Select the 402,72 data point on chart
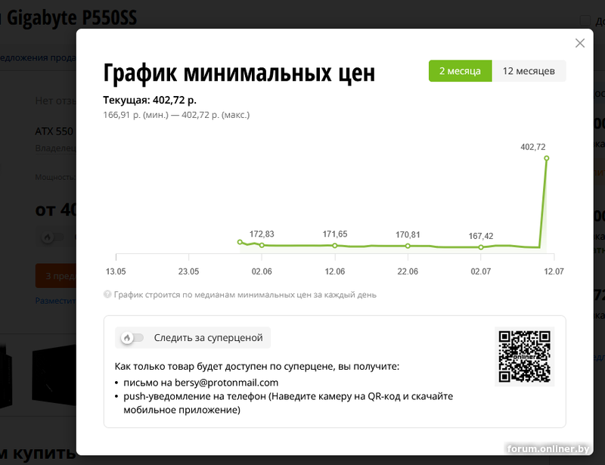605x465 pixels. pos(546,158)
